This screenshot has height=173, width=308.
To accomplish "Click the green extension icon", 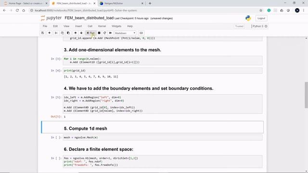I will [x=269, y=11].
